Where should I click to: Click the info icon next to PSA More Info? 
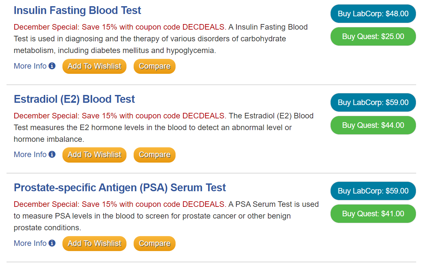click(52, 243)
